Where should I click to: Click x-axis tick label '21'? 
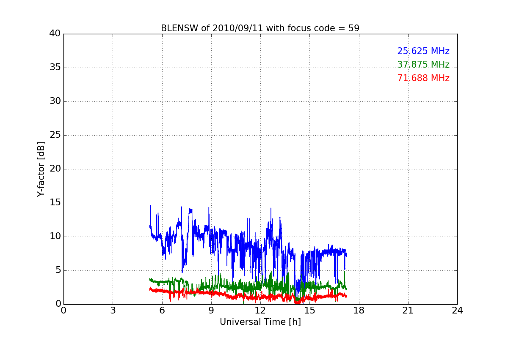point(408,311)
